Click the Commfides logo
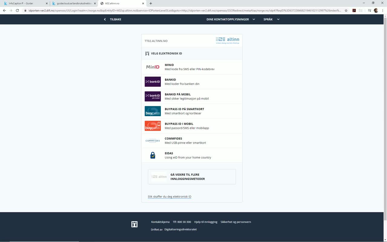Viewport: 387px width, 242px height. (153, 141)
